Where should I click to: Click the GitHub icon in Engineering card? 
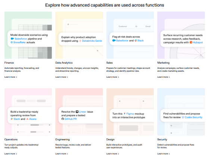click(62, 119)
